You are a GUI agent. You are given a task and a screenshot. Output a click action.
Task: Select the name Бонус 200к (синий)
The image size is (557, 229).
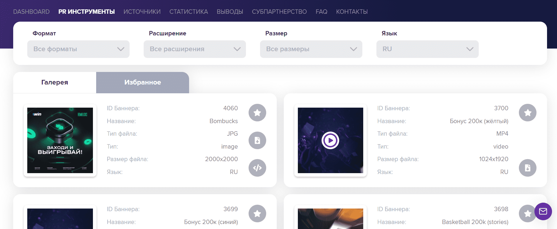point(211,222)
